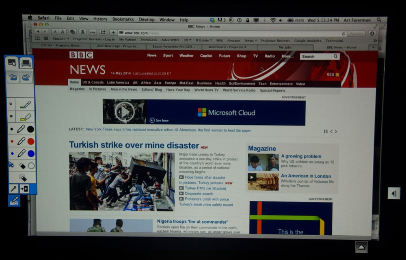Undo the last annotation stroke
Screen dimensions: 406x260
(13, 77)
